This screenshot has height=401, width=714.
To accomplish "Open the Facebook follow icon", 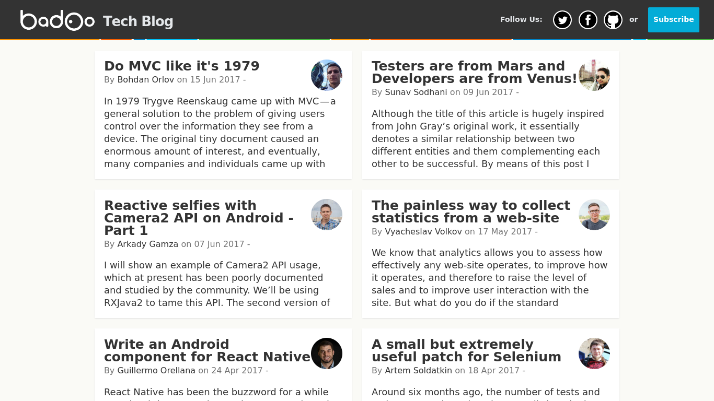I will click(588, 20).
